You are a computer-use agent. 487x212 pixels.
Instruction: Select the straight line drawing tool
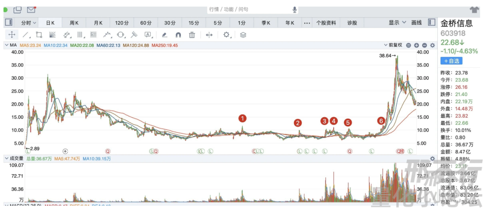[x=26, y=34]
